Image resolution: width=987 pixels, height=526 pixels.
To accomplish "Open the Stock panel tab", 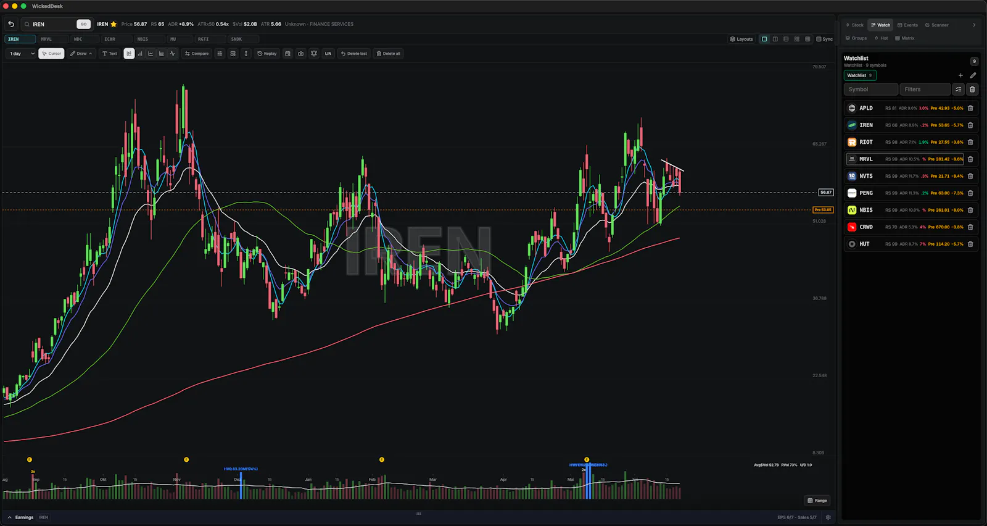I will pos(855,25).
